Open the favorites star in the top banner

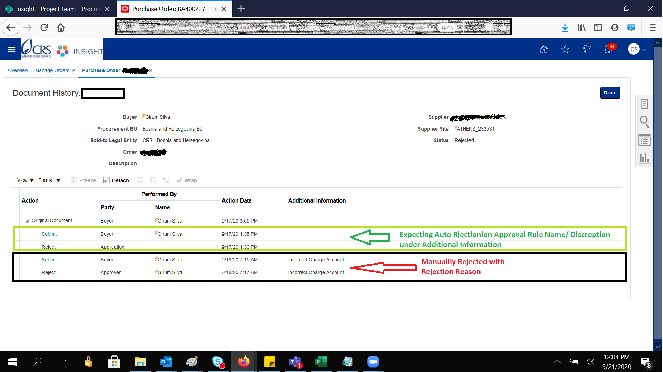(565, 49)
